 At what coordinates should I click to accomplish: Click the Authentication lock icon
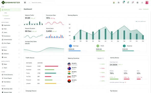pos(3,40)
